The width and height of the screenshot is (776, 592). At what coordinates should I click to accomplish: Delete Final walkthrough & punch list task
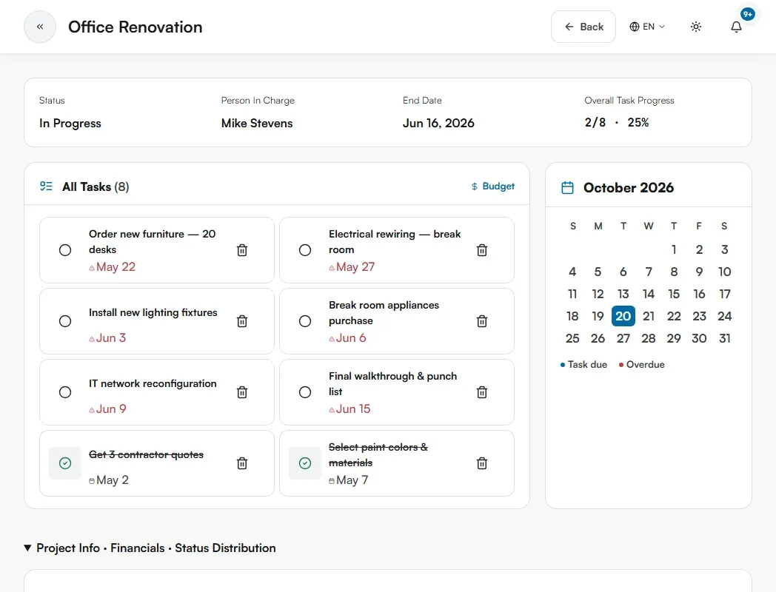[x=482, y=392]
